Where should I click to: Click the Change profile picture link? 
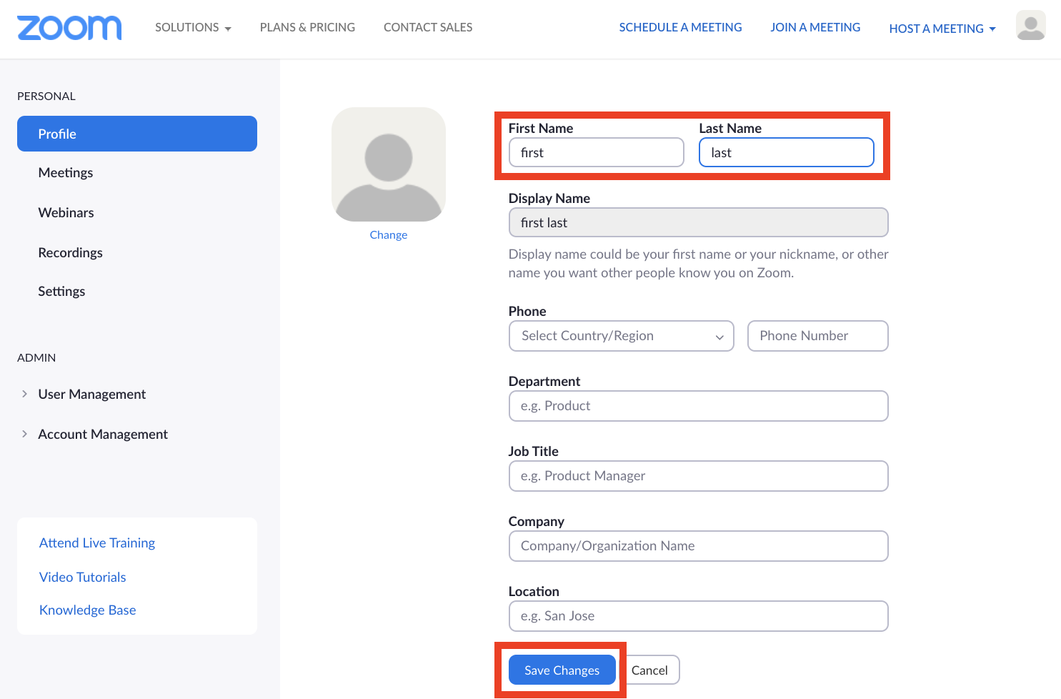pyautogui.click(x=389, y=234)
